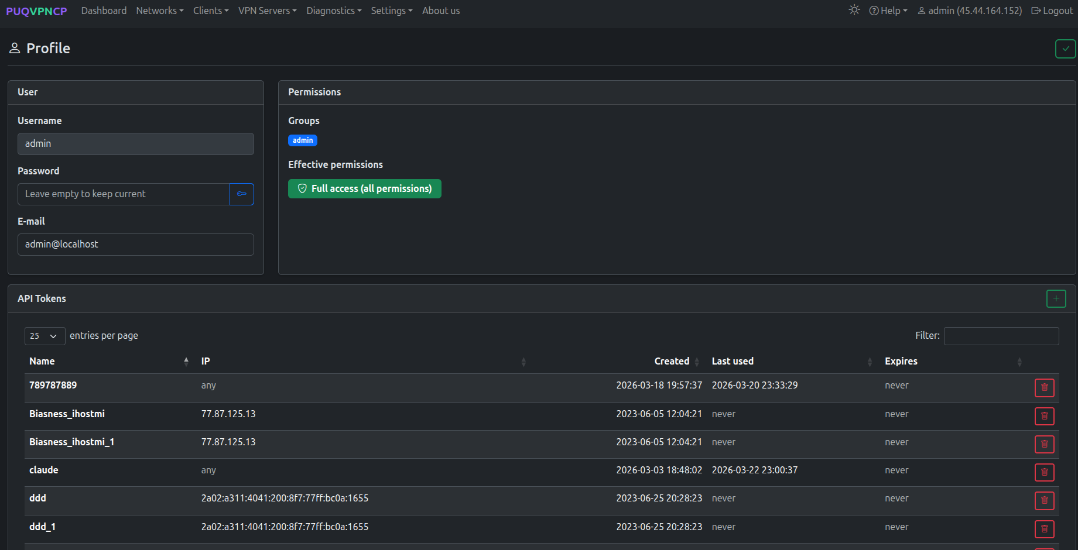Save profile changes with the green checkmark
This screenshot has width=1078, height=550.
tap(1065, 49)
